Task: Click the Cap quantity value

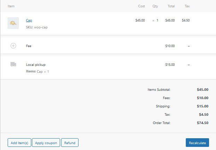Action: 157,20
